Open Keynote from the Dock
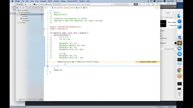The width and height of the screenshot is (193, 108). pos(179,64)
